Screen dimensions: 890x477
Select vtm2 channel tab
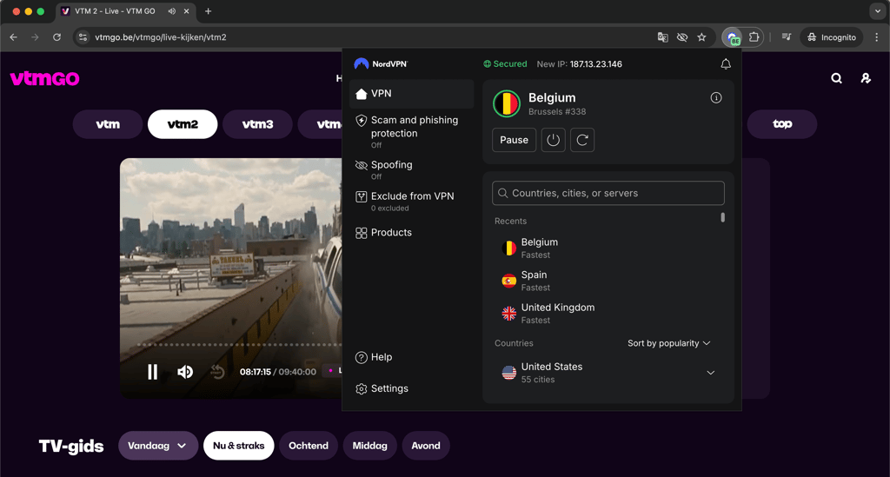pos(183,124)
